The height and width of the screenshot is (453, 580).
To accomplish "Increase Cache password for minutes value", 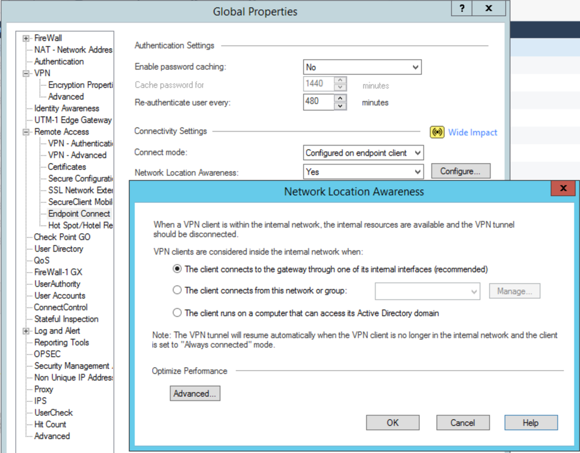I will tap(340, 80).
